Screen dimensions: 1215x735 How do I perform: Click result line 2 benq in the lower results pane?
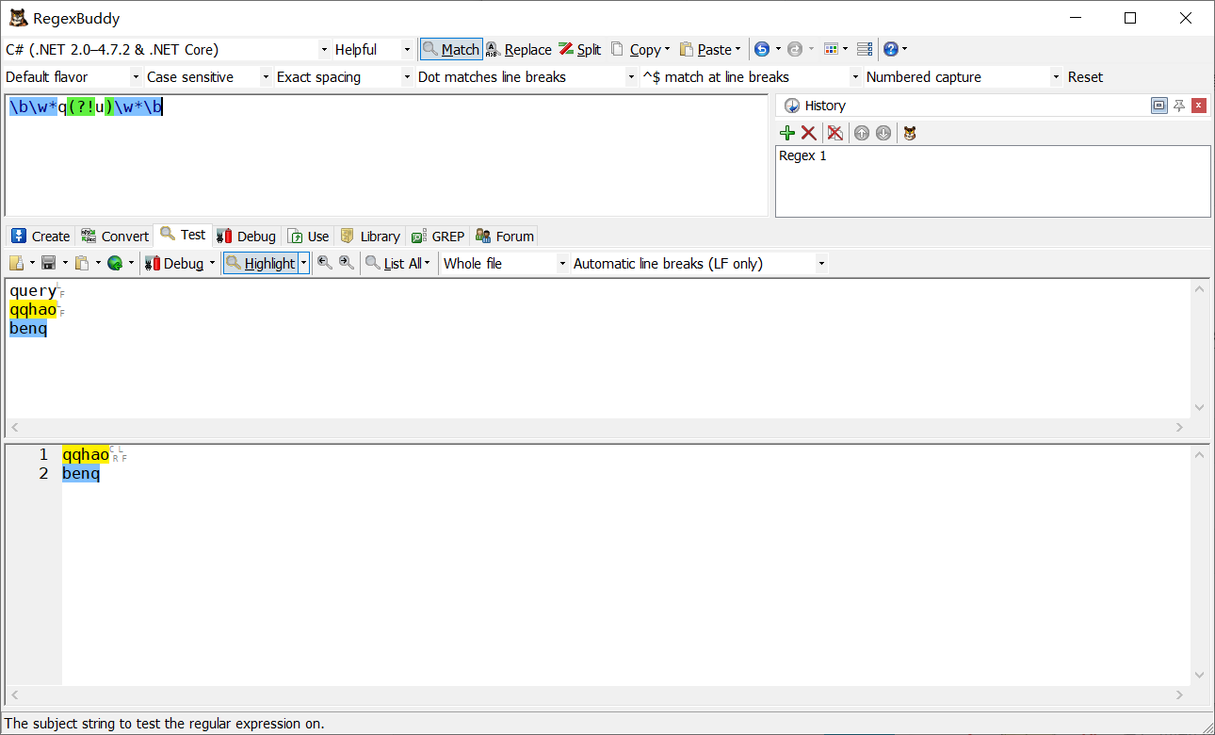pyautogui.click(x=81, y=473)
